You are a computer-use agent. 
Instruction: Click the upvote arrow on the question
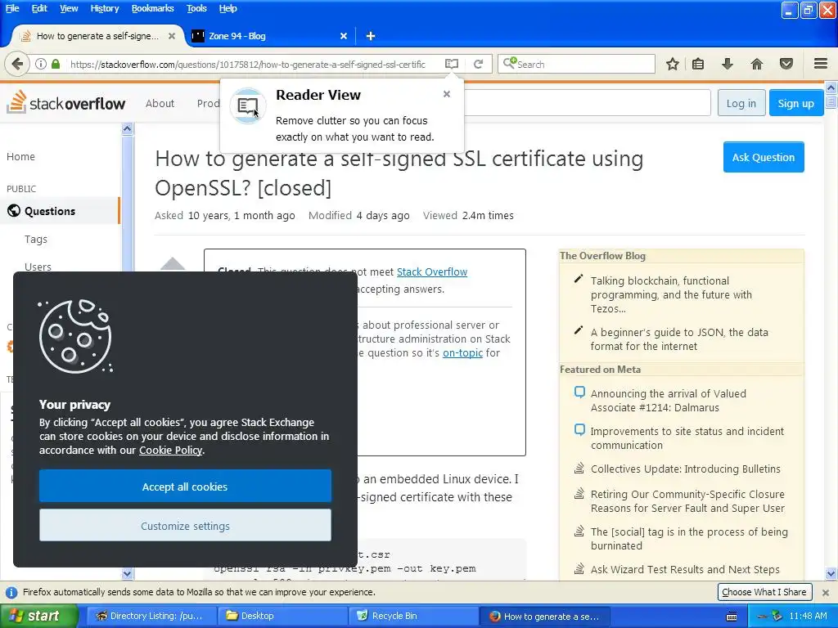tap(172, 263)
